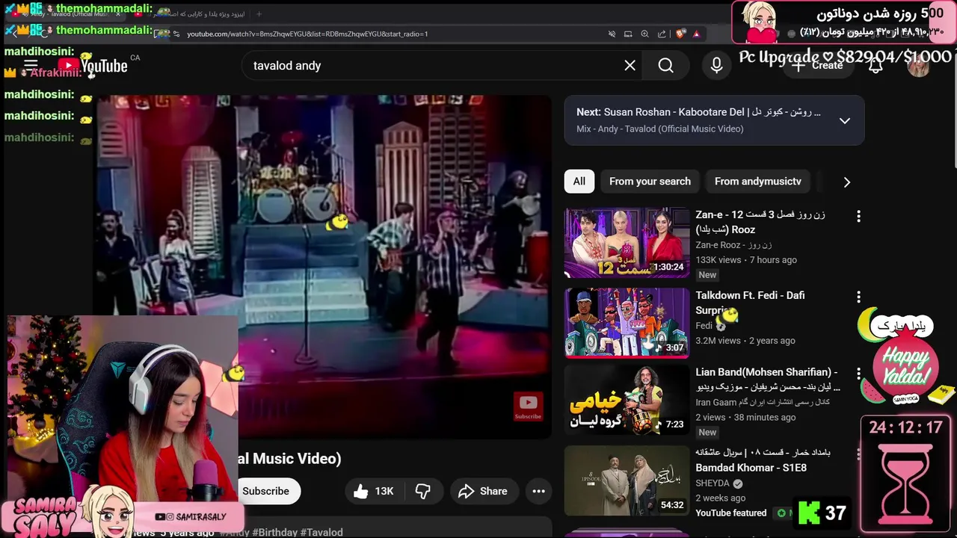Viewport: 957px width, 538px height.
Task: Click the share page icon in address bar
Action: click(662, 34)
